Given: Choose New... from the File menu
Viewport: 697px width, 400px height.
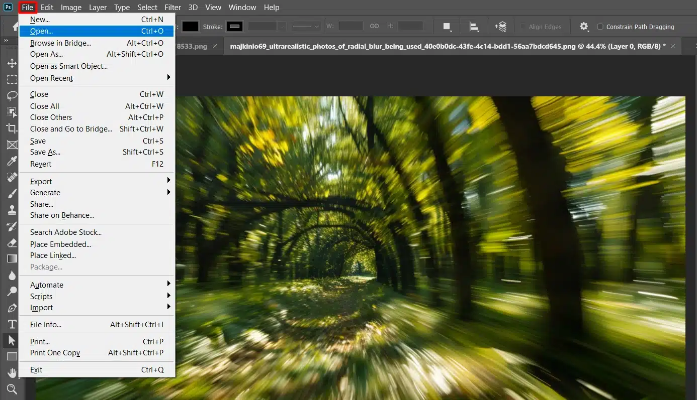Looking at the screenshot, I should 97,20.
